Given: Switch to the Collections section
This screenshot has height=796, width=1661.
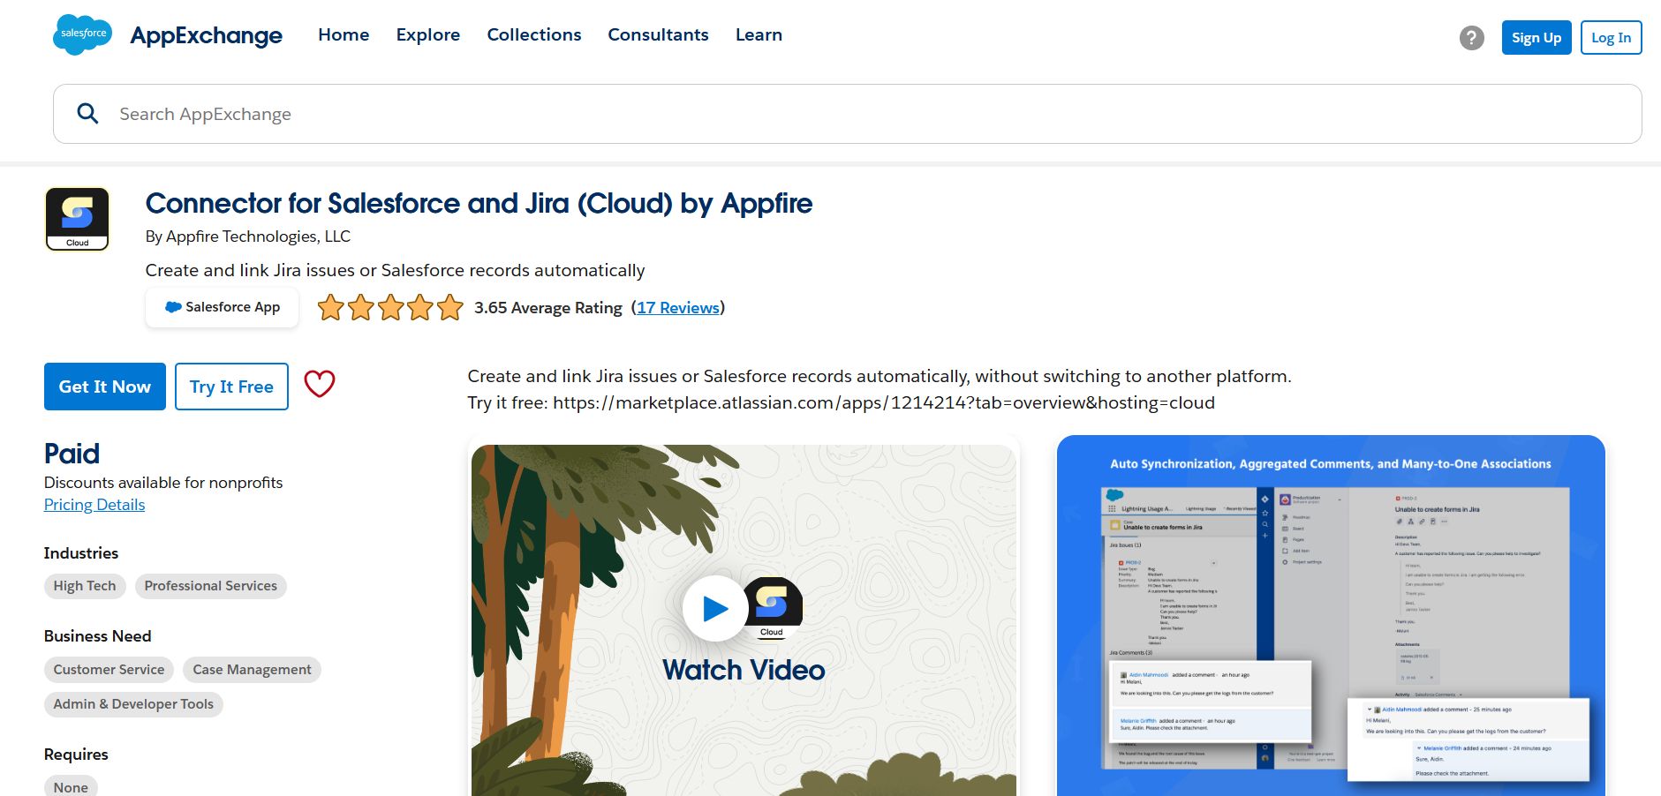Looking at the screenshot, I should (x=533, y=34).
